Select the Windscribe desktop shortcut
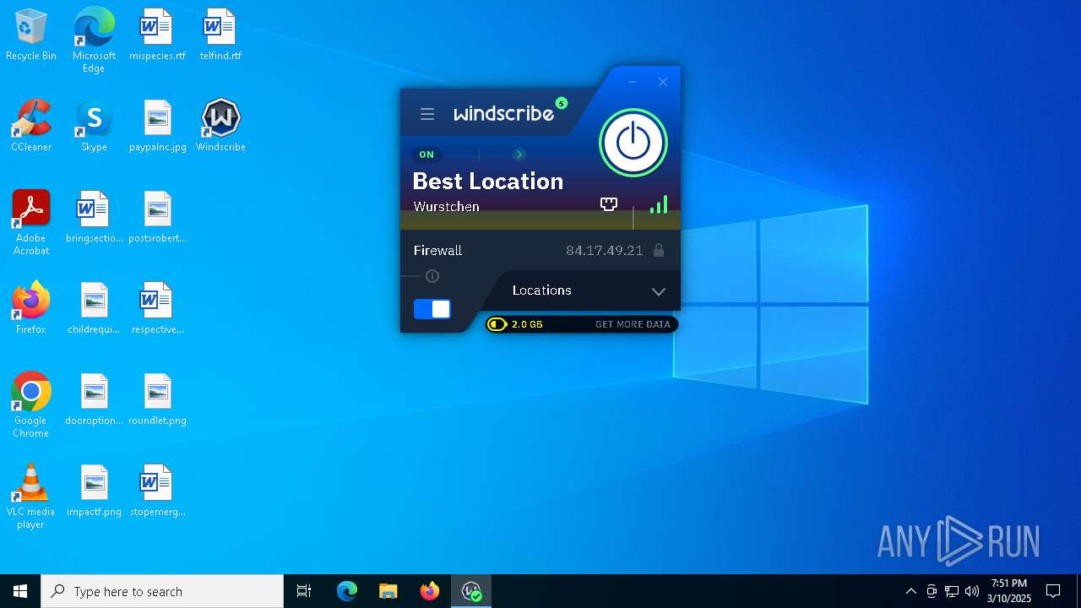 (x=220, y=127)
